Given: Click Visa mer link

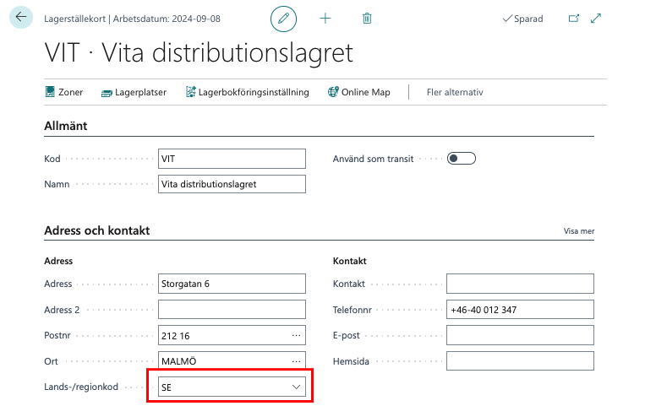Looking at the screenshot, I should tap(578, 230).
